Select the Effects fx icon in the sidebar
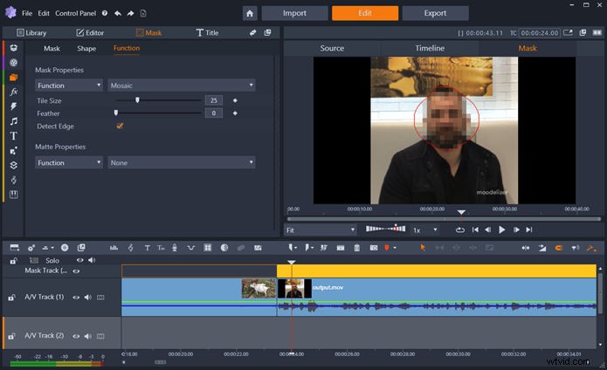Screen dimensions: 607x370 [14, 92]
